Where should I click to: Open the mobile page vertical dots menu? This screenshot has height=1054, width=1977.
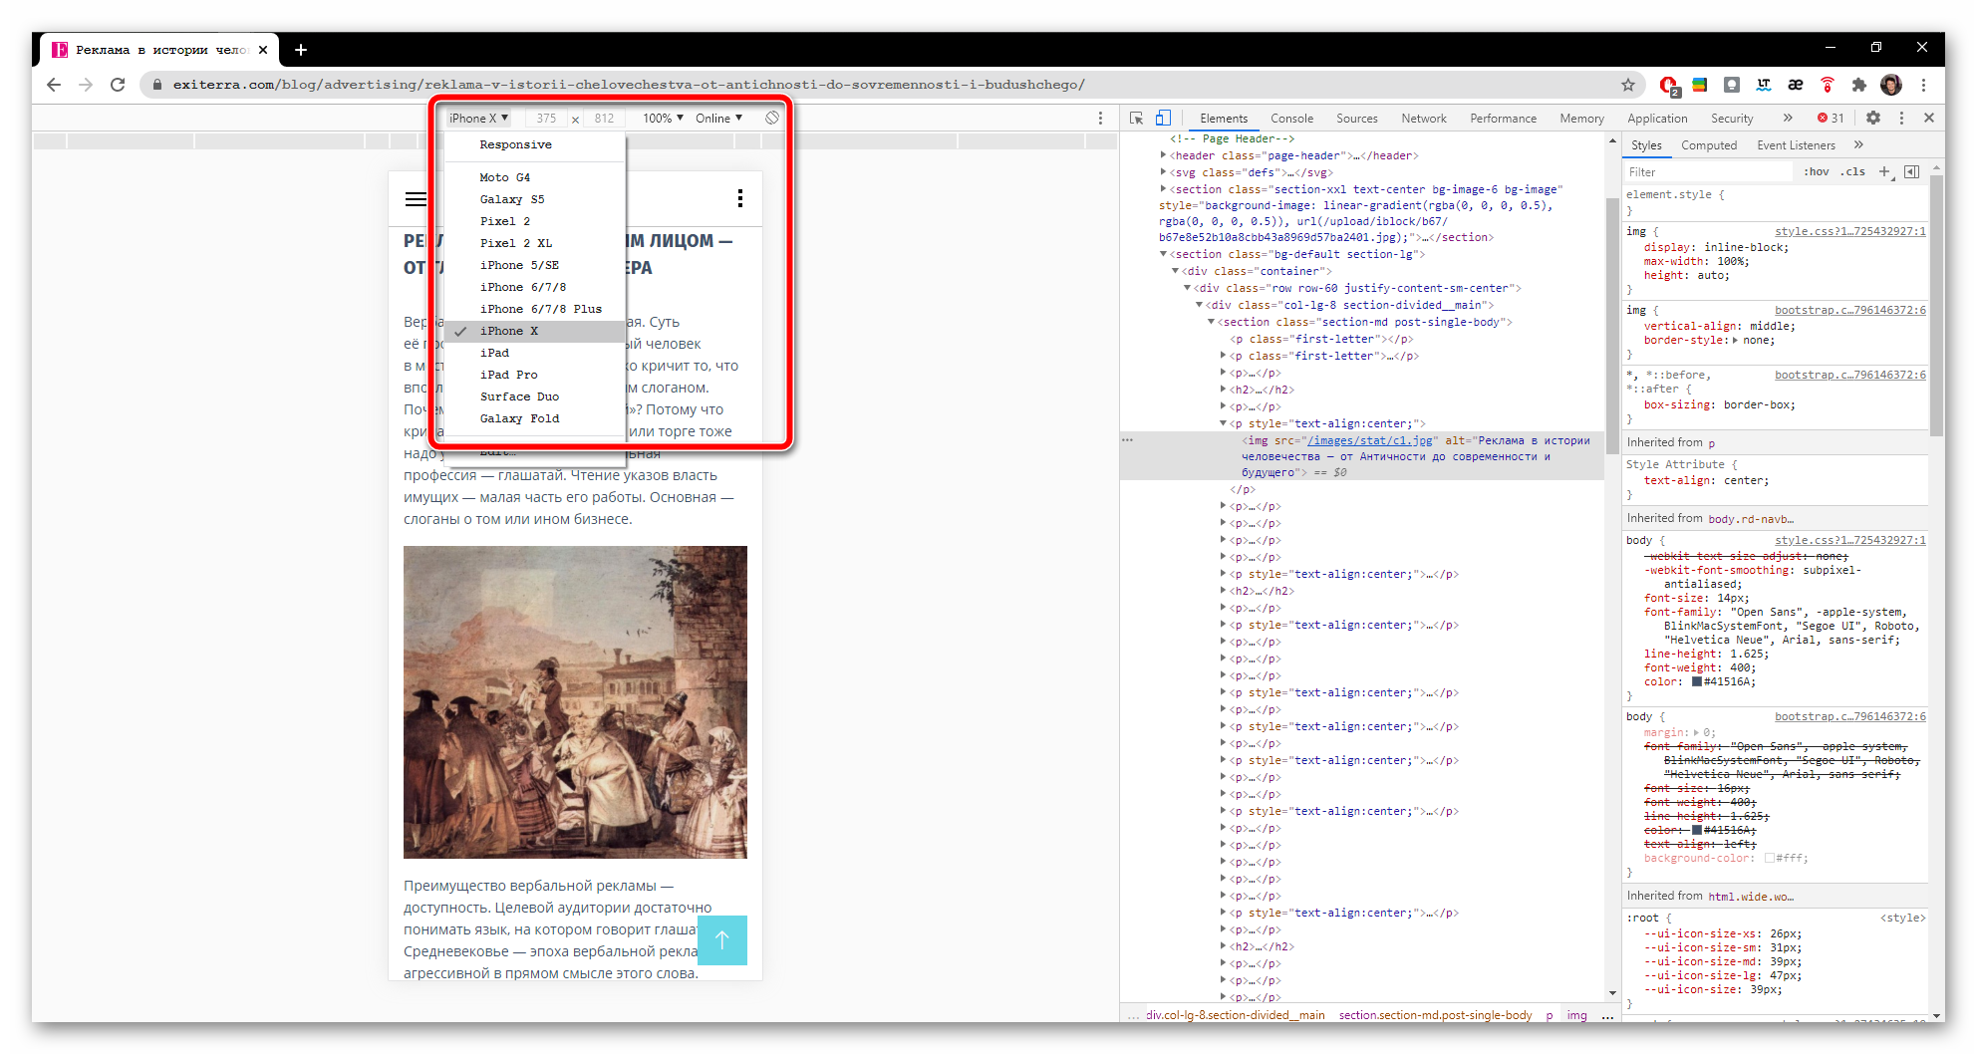(x=739, y=198)
